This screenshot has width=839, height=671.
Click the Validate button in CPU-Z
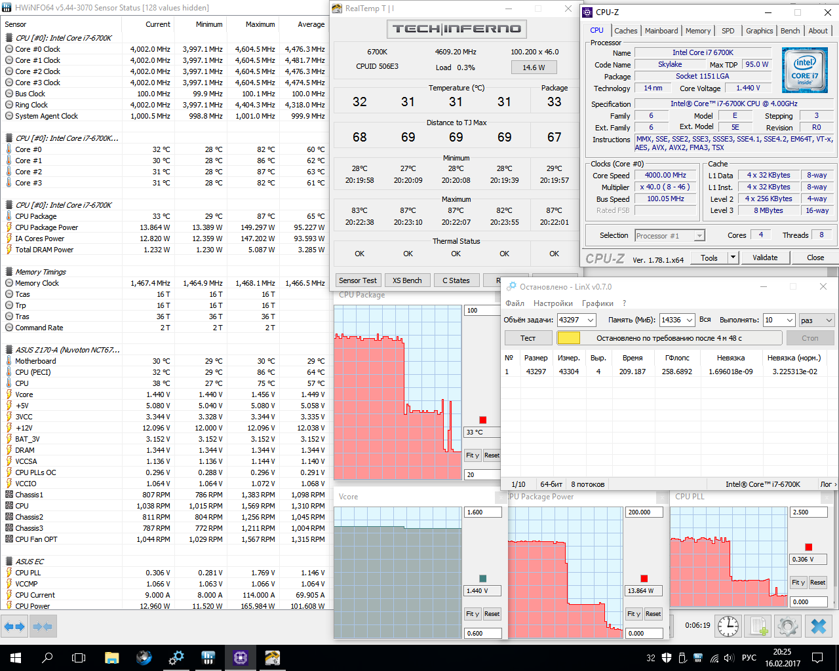pyautogui.click(x=765, y=258)
